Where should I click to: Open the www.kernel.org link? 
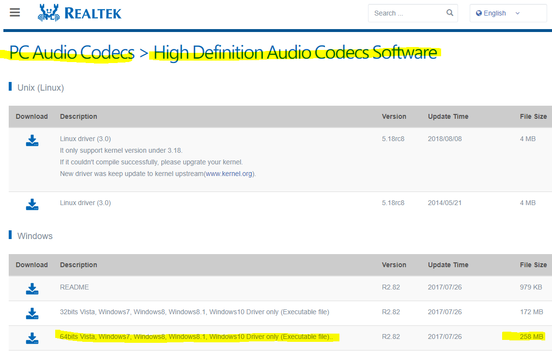[229, 174]
